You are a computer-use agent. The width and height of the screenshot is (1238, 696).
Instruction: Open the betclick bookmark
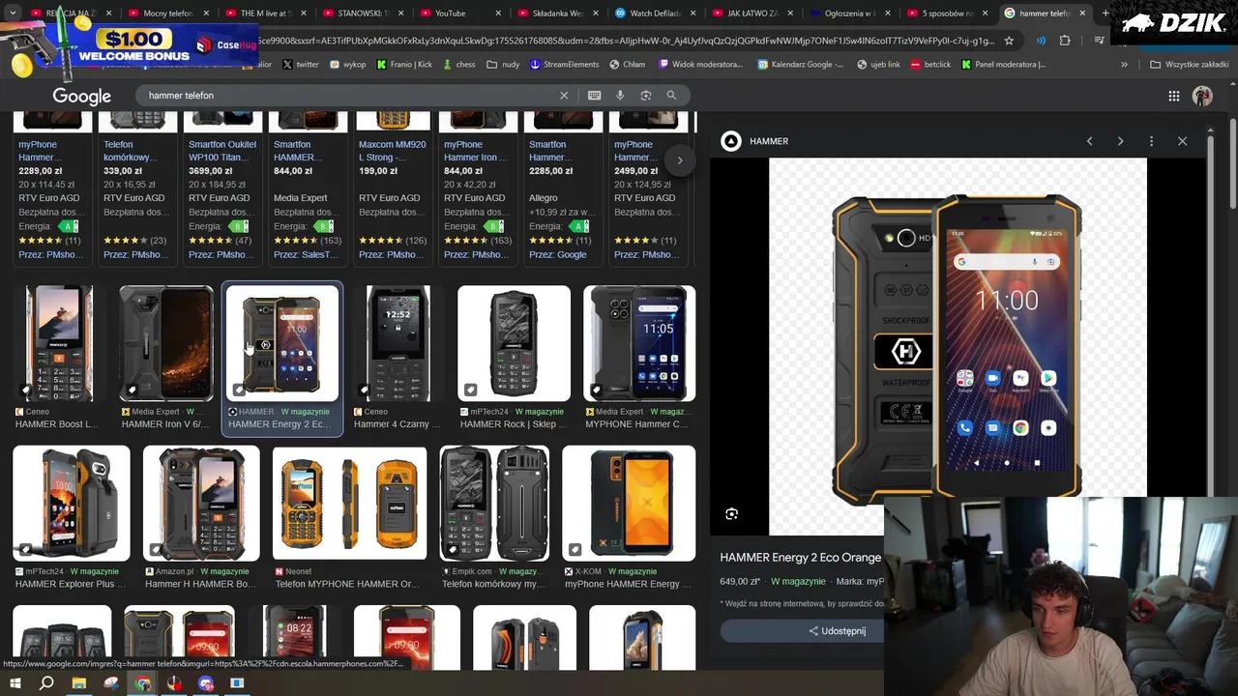click(x=930, y=65)
